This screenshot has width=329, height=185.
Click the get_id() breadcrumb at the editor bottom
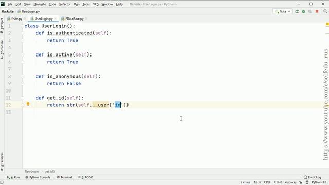pos(50,171)
